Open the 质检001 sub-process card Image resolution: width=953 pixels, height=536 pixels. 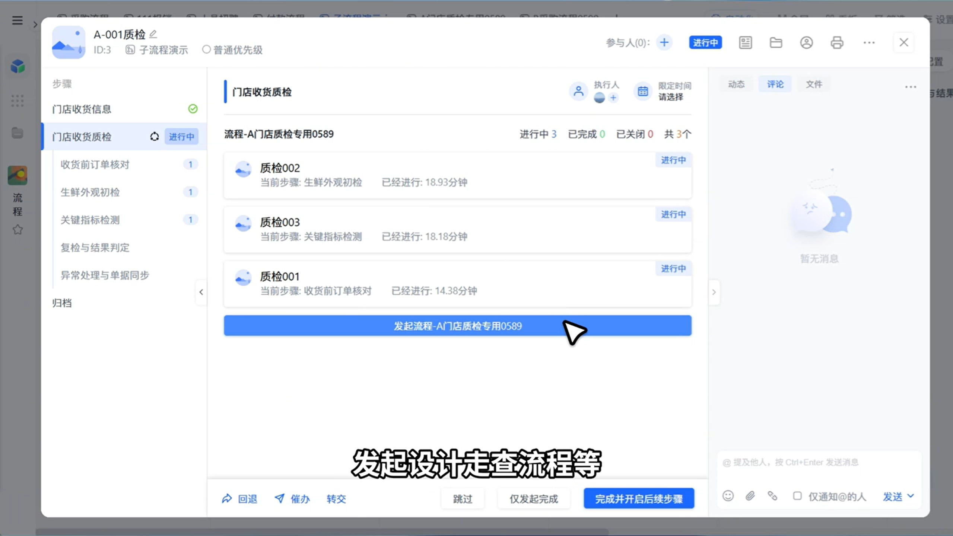coord(458,284)
